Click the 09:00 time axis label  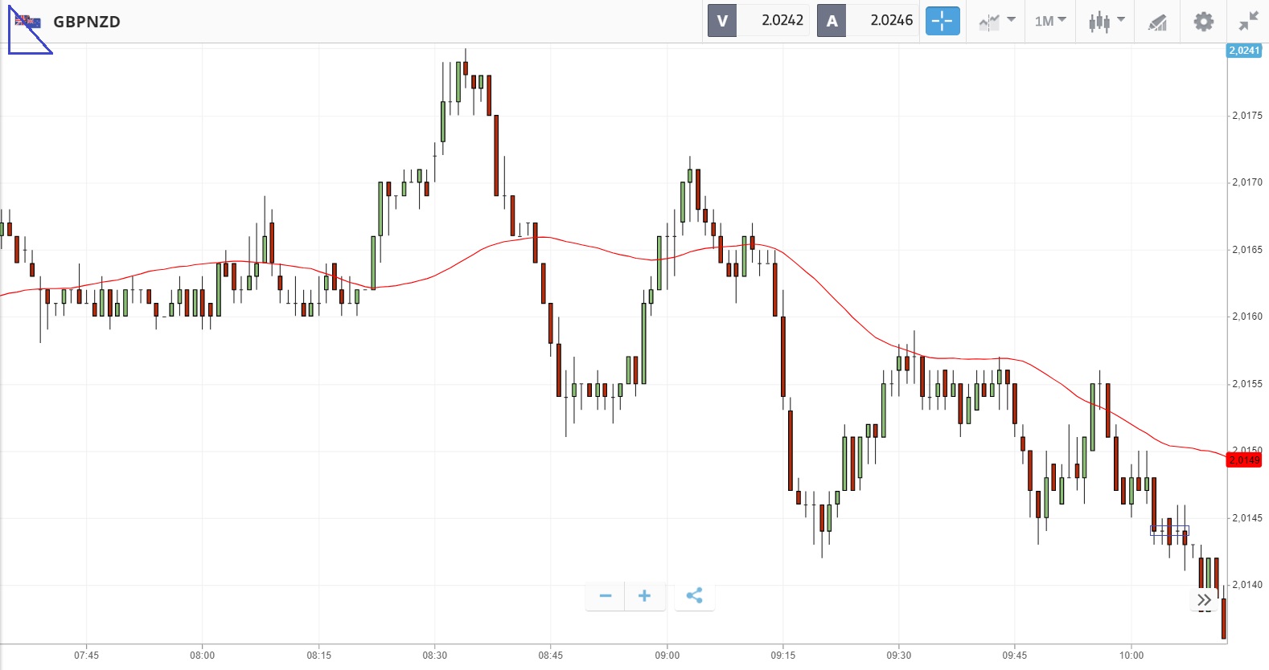[x=667, y=656]
